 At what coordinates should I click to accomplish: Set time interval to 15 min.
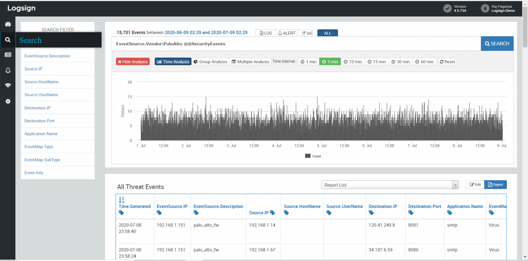tap(377, 62)
